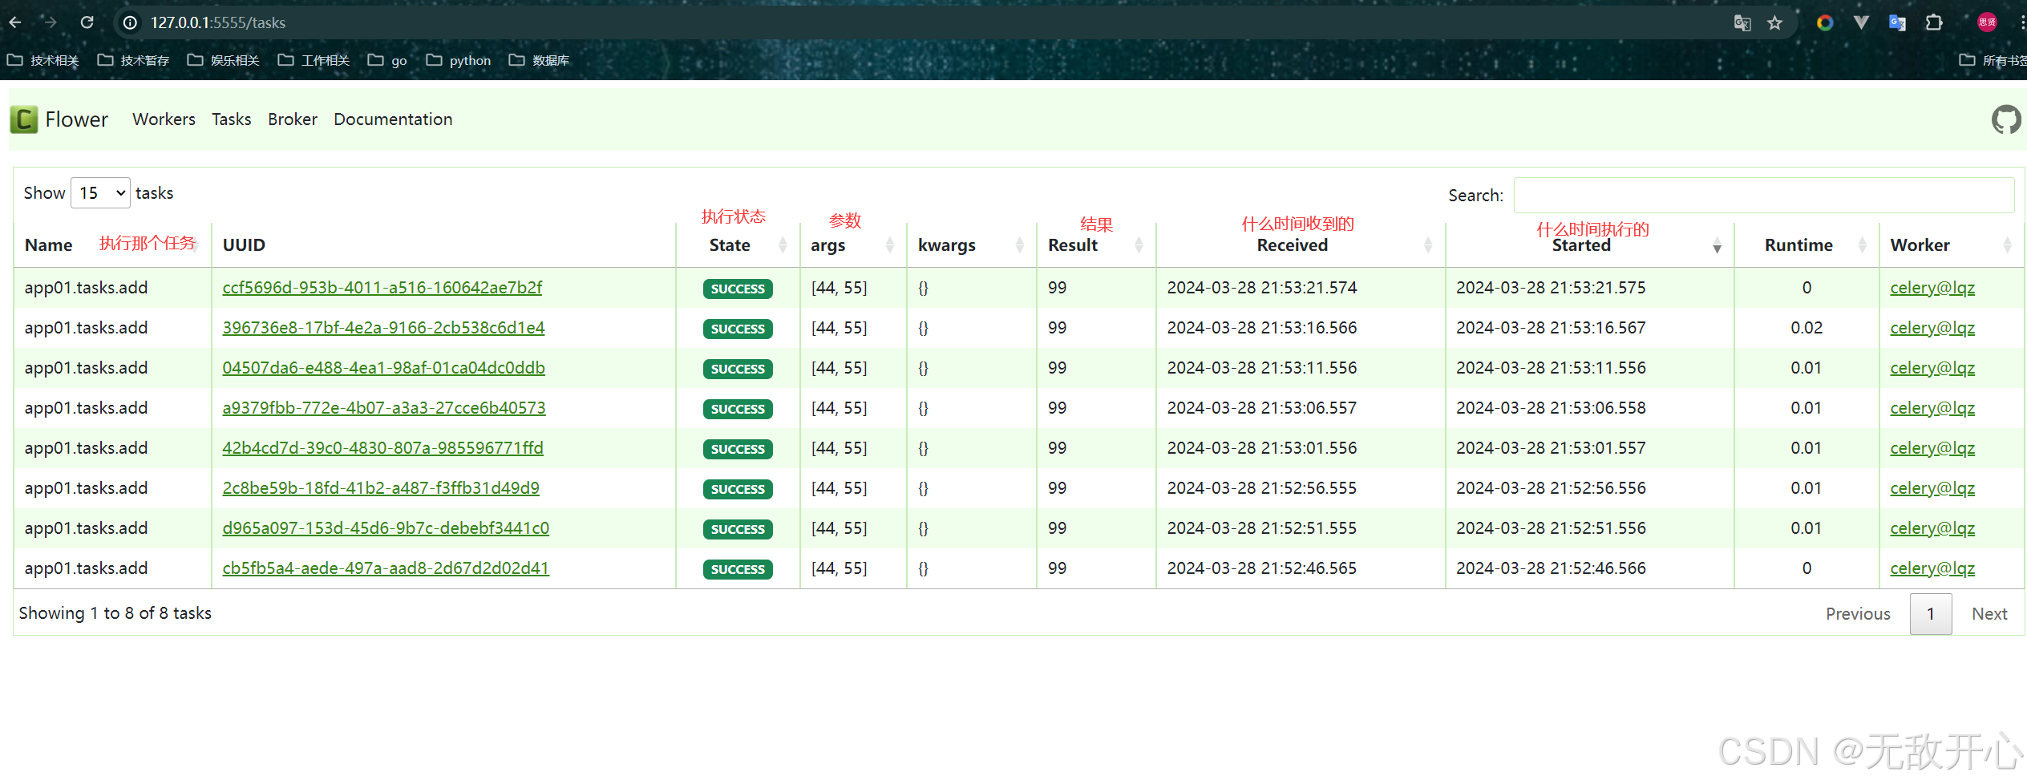Open the 工作相关 bookmark folder
The width and height of the screenshot is (2027, 784).
314,60
